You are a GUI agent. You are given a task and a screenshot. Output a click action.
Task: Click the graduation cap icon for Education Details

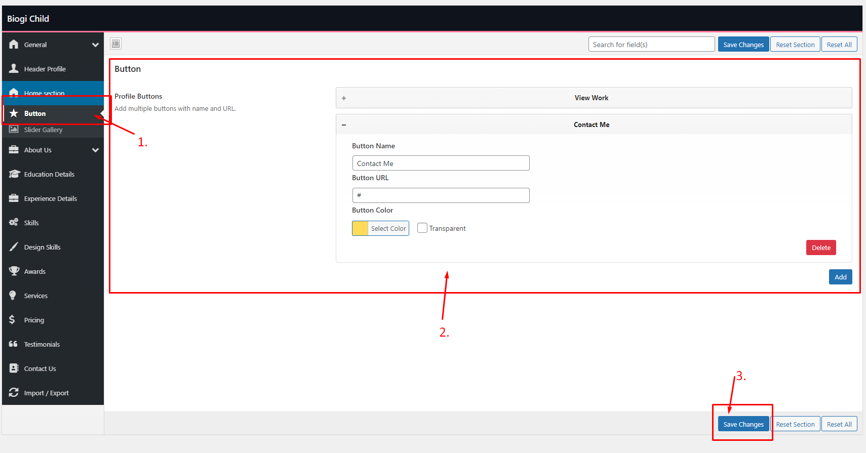[x=14, y=174]
